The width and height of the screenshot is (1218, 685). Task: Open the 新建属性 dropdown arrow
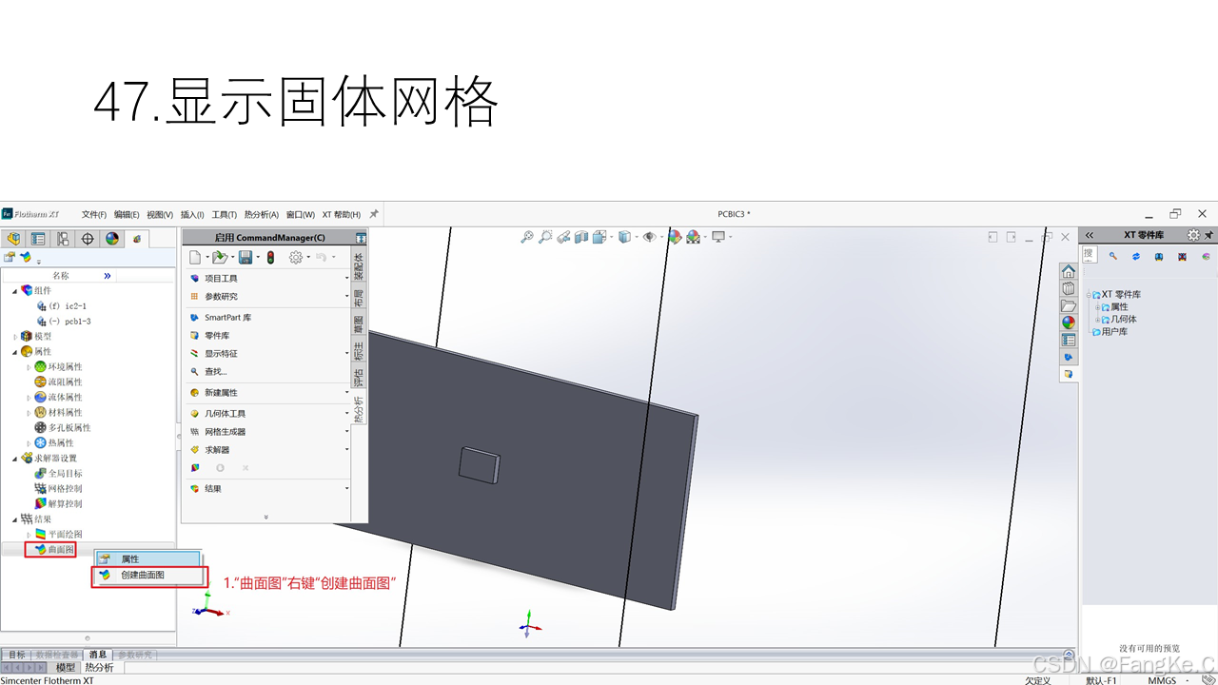pos(346,393)
